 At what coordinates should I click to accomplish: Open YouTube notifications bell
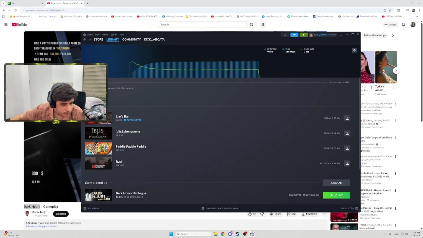pos(403,24)
